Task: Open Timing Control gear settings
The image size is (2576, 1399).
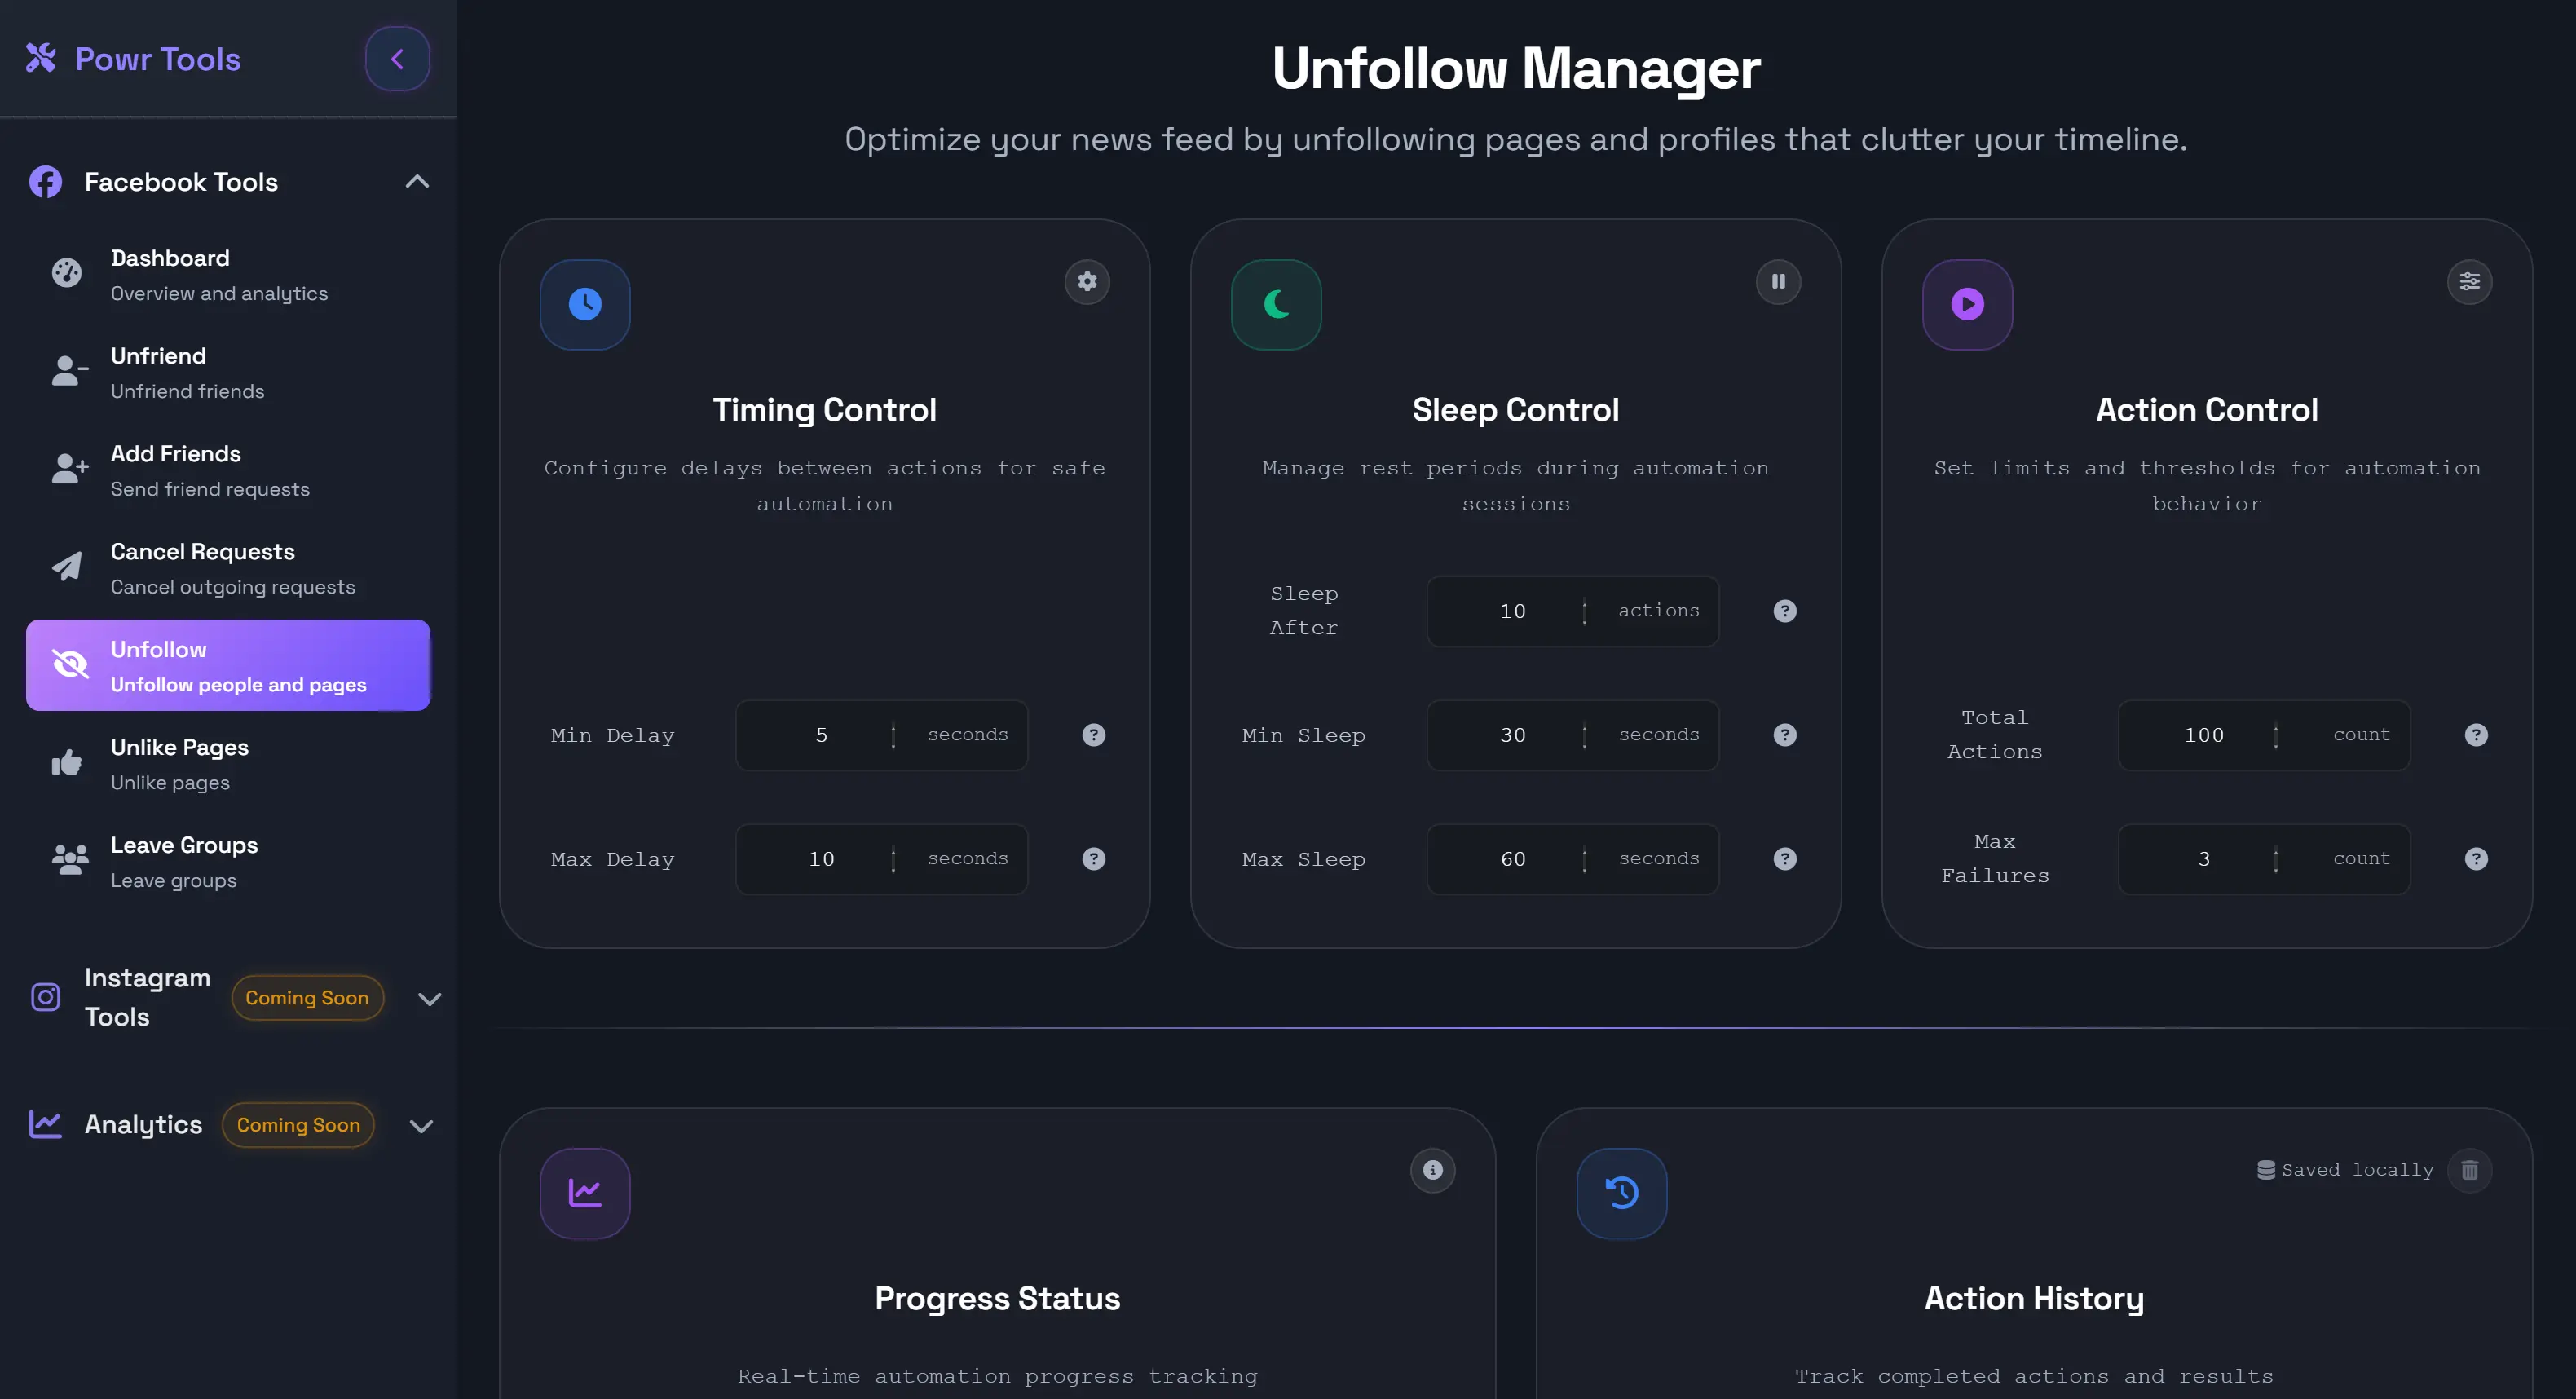Action: pos(1087,282)
